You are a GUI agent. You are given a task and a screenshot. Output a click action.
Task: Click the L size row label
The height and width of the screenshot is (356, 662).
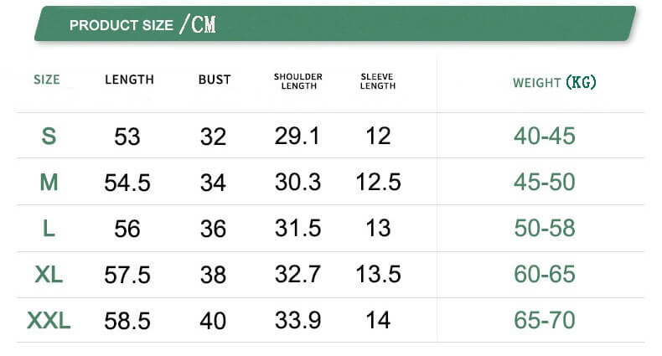point(49,228)
